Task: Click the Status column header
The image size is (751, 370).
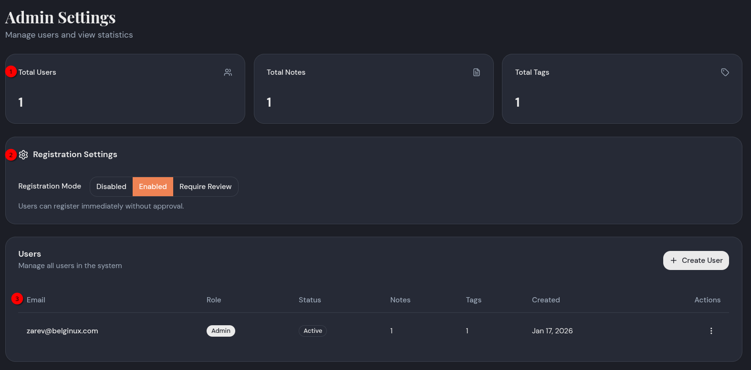Action: pos(310,300)
